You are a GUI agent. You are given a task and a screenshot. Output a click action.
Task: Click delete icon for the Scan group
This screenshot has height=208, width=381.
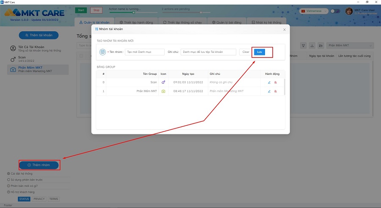point(276,82)
